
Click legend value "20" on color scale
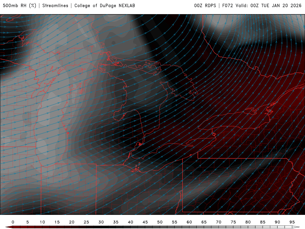[72, 222]
